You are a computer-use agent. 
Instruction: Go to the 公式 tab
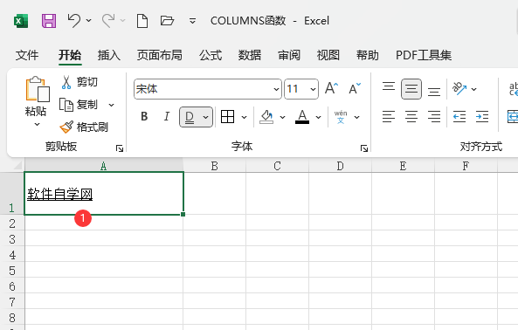click(x=211, y=55)
